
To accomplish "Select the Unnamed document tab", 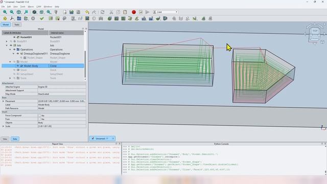I will click(x=102, y=139).
